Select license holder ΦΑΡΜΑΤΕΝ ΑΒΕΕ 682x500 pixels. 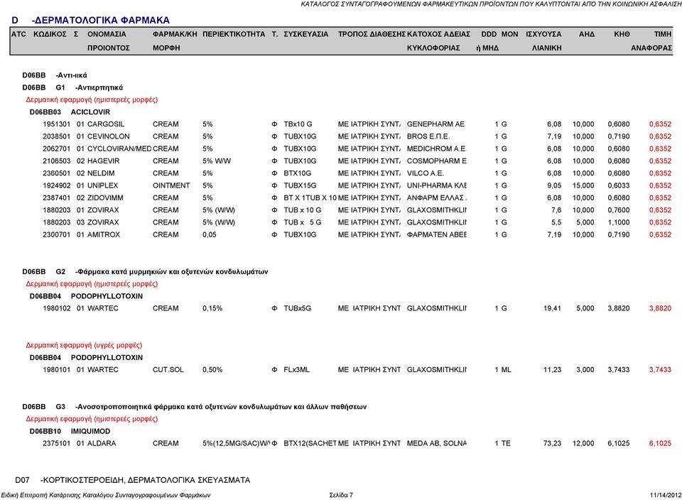[x=437, y=235]
